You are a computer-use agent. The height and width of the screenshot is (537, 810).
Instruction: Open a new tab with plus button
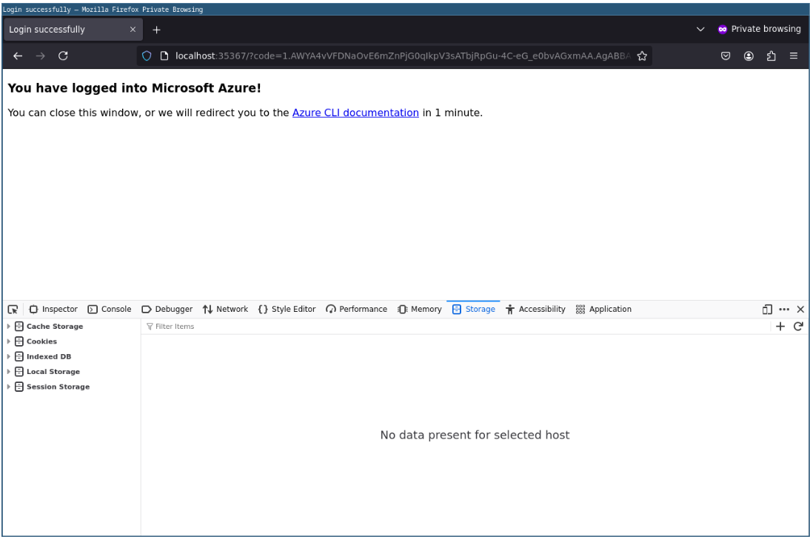(156, 30)
